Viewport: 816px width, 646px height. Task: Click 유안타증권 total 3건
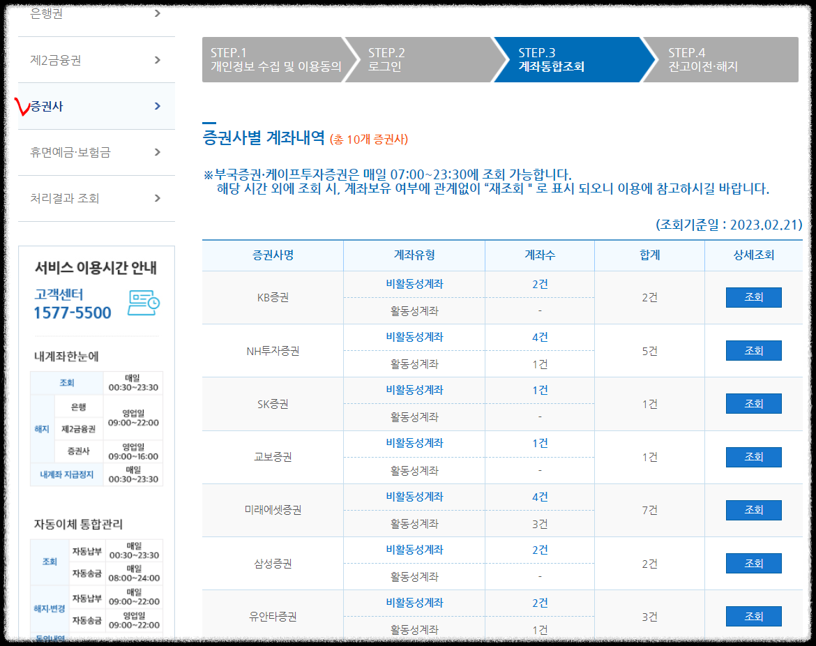[649, 617]
